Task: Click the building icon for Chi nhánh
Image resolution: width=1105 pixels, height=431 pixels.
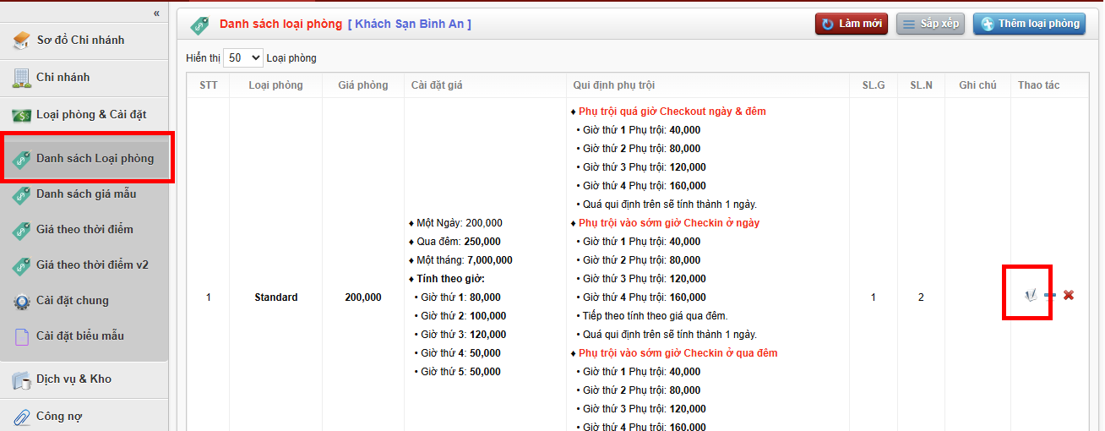Action: tap(22, 78)
